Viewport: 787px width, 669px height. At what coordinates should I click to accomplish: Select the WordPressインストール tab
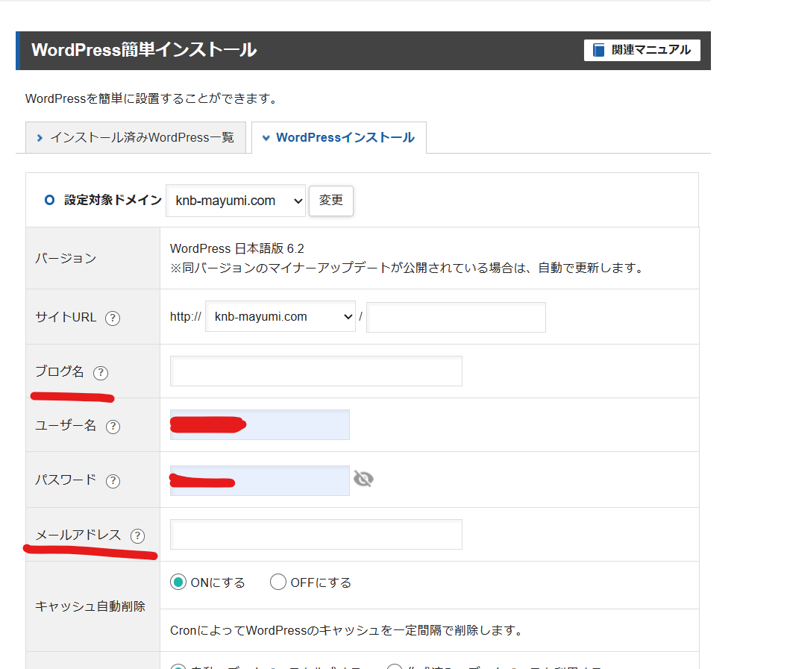339,137
